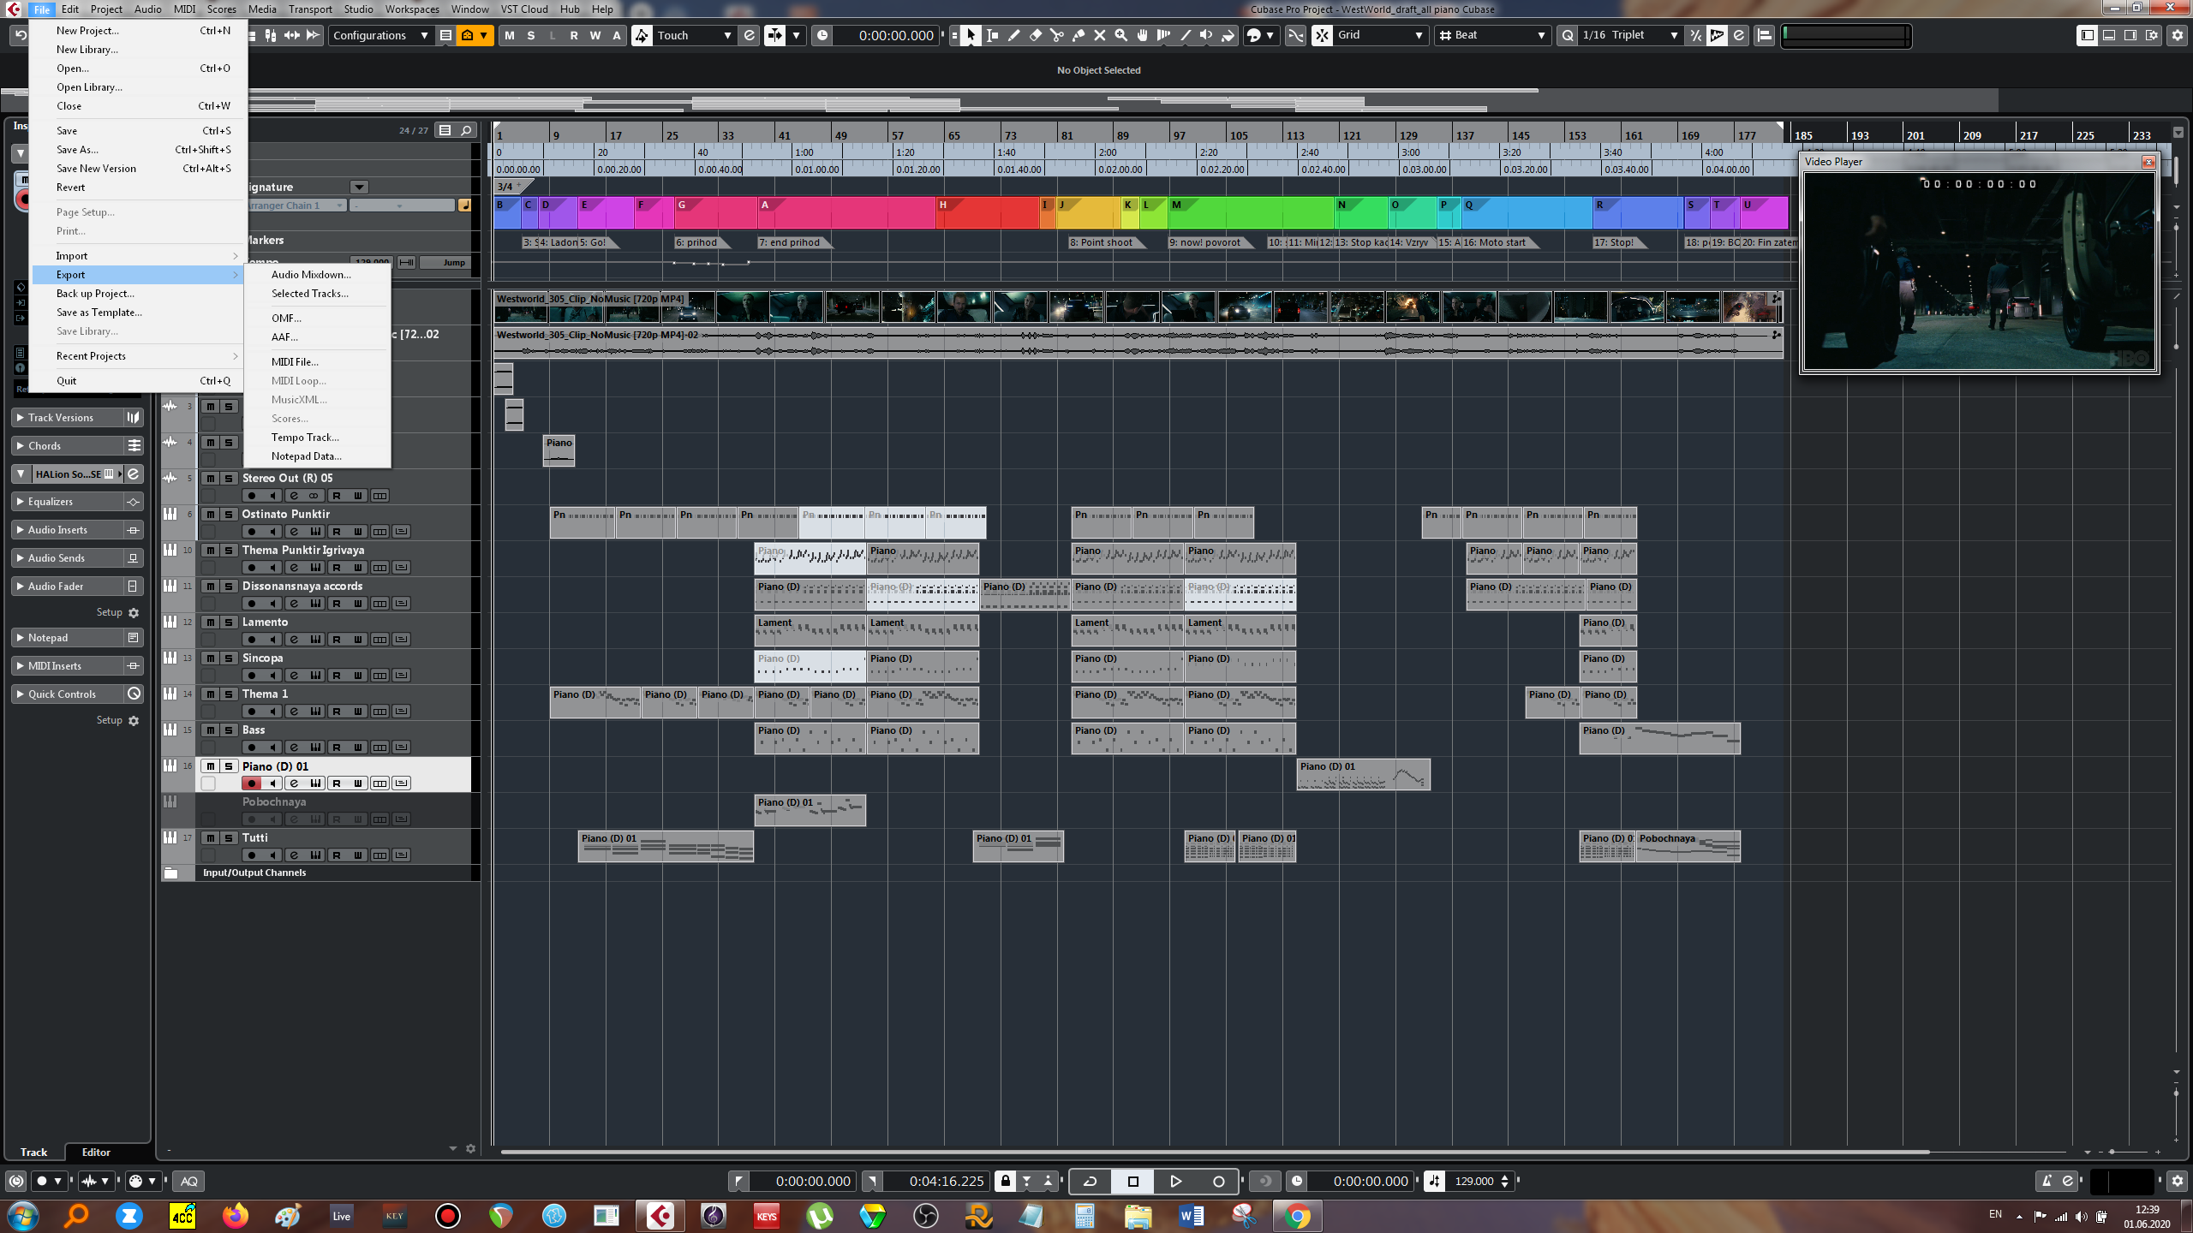Viewport: 2193px width, 1233px height.
Task: Mute the Lamento track
Action: tap(210, 622)
